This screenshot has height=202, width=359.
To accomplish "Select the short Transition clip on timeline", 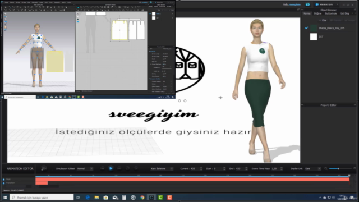I will coord(42,183).
